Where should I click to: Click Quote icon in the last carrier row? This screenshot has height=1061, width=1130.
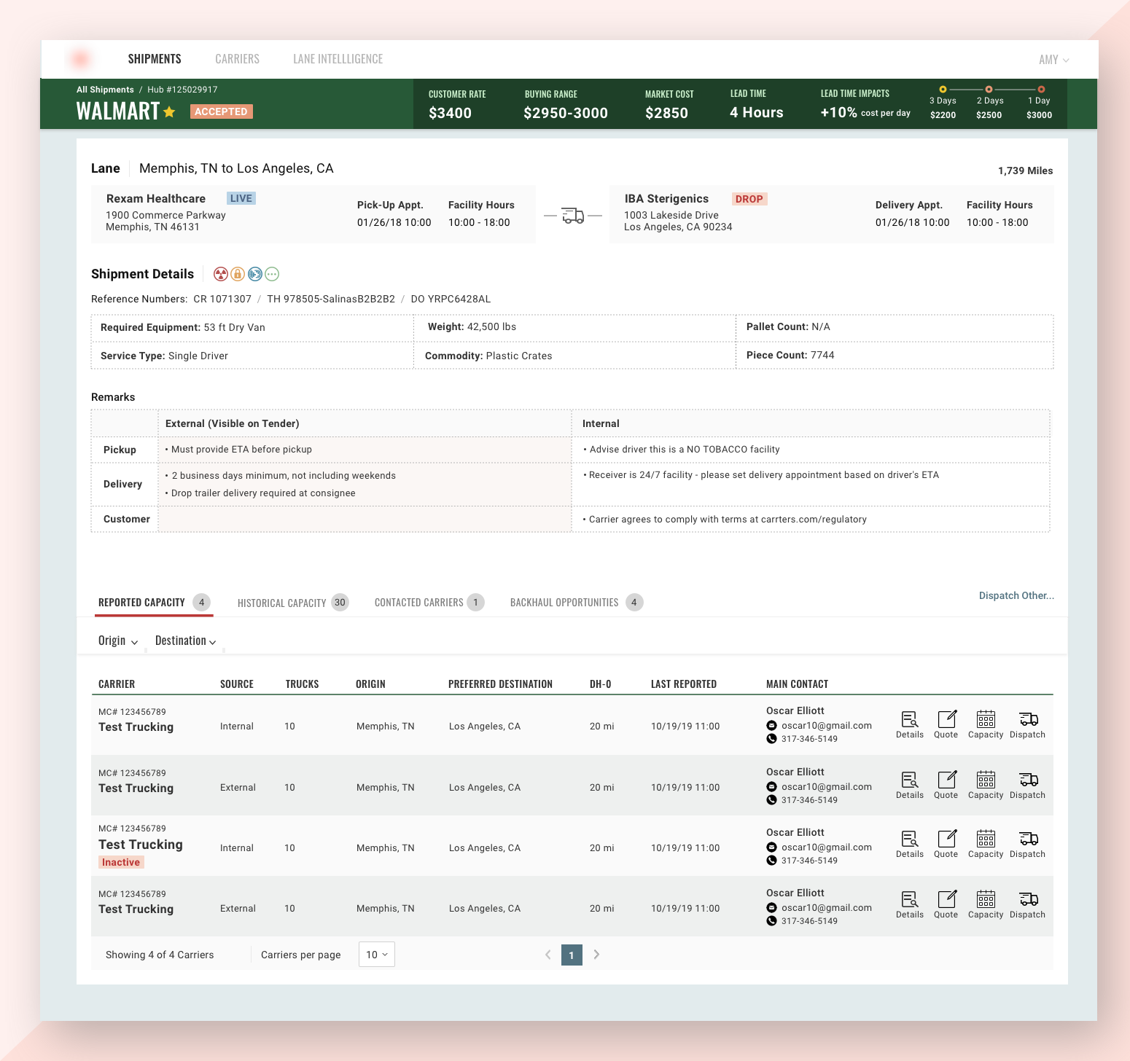click(946, 904)
